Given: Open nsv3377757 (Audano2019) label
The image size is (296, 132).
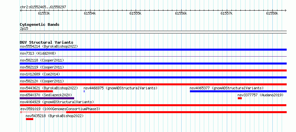Looking at the screenshot, I should [260, 95].
